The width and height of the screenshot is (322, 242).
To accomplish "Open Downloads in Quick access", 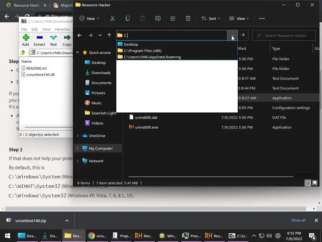I will coord(101,73).
